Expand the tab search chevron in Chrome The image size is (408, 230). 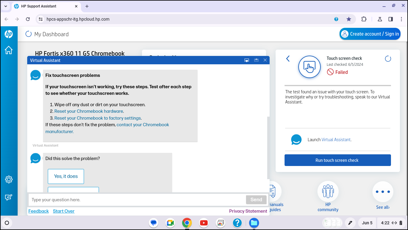(5, 6)
